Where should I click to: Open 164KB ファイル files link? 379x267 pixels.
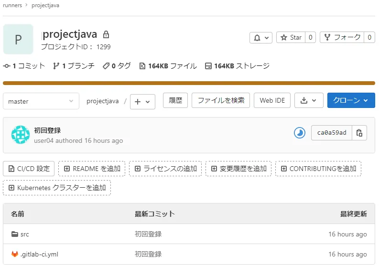coord(168,66)
